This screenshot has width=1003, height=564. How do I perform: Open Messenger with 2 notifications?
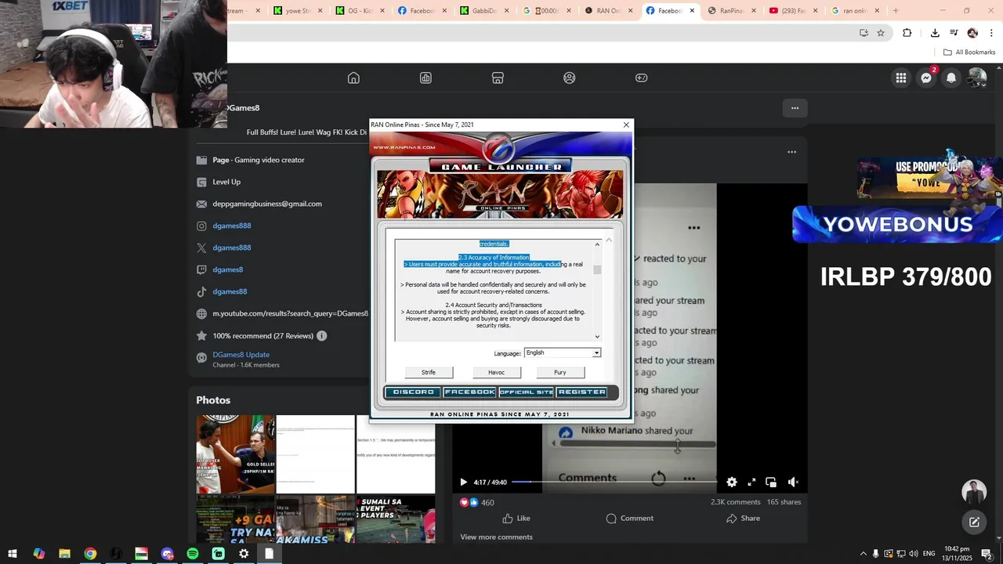click(926, 78)
